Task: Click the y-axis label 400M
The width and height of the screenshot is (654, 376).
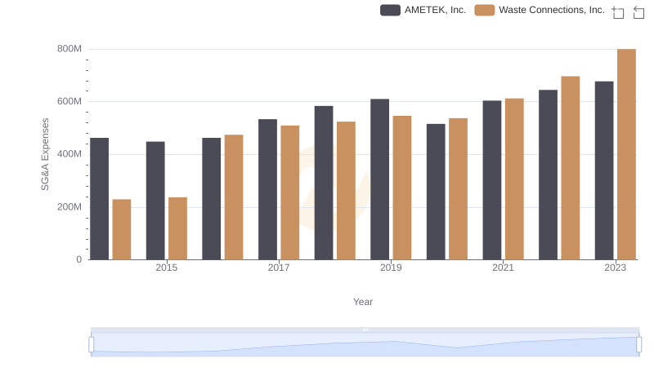Action: (x=69, y=154)
